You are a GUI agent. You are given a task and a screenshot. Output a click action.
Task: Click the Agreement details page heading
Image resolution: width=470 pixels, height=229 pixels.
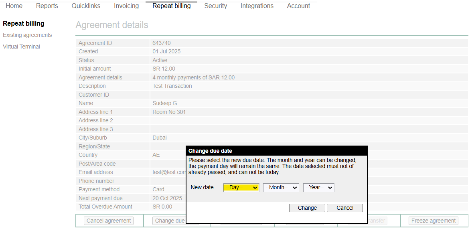click(x=112, y=25)
